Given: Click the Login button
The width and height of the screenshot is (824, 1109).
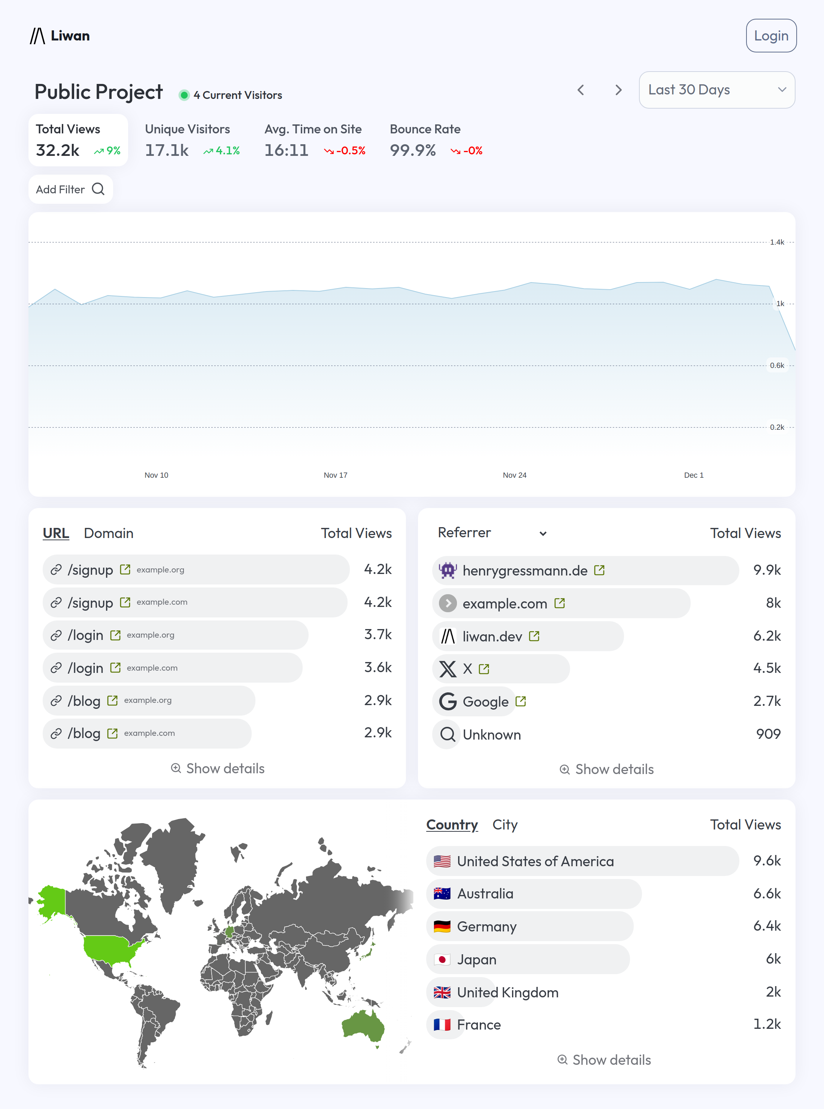Looking at the screenshot, I should [770, 36].
